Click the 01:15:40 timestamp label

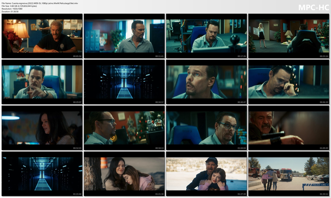point(77,194)
